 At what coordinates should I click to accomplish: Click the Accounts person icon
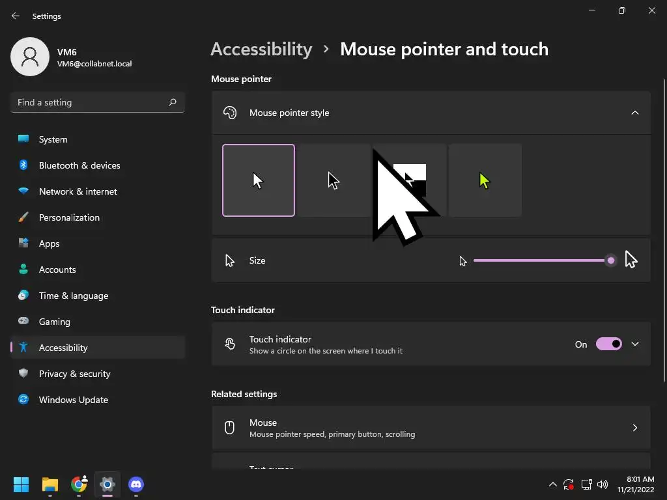pyautogui.click(x=23, y=269)
